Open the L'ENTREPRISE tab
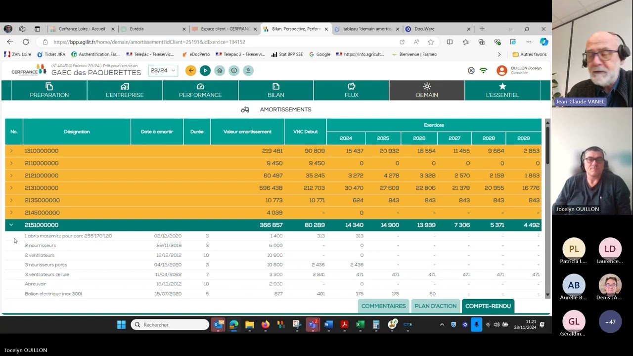633x356 pixels. point(125,90)
